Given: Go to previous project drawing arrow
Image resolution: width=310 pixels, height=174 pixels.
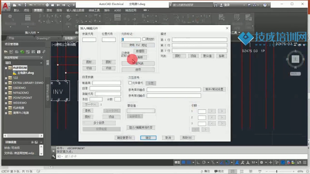Looking at the screenshot, I should pyautogui.click(x=58, y=5).
